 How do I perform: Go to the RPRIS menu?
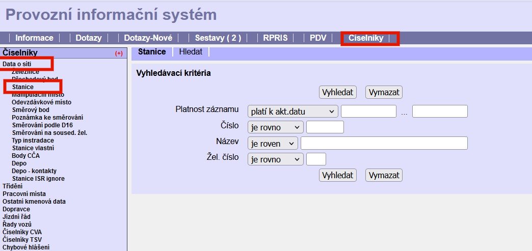pyautogui.click(x=275, y=38)
